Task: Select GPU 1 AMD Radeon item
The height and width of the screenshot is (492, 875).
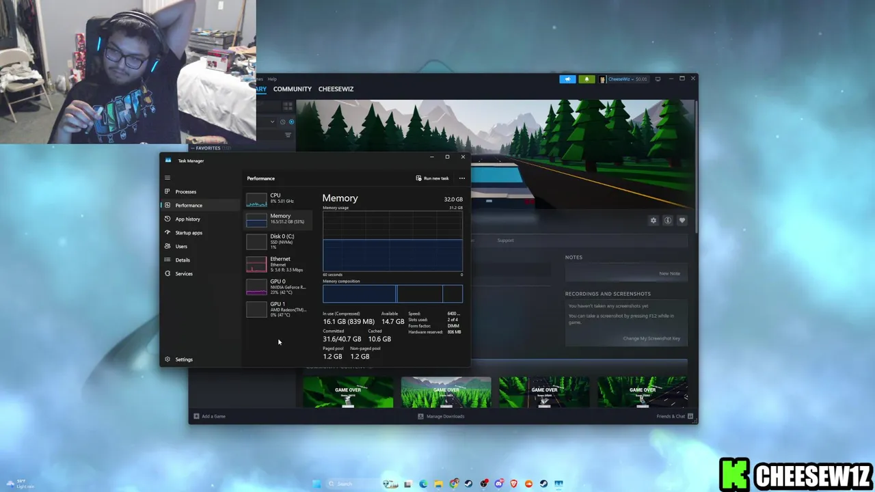Action: point(279,309)
